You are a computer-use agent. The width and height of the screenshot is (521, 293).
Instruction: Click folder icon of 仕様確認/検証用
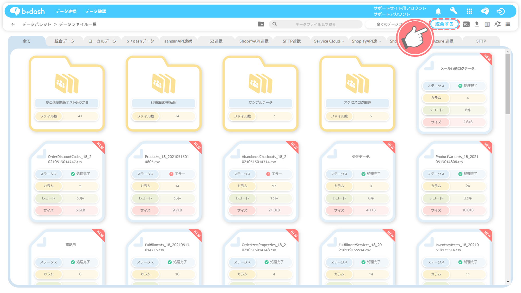coord(164,83)
